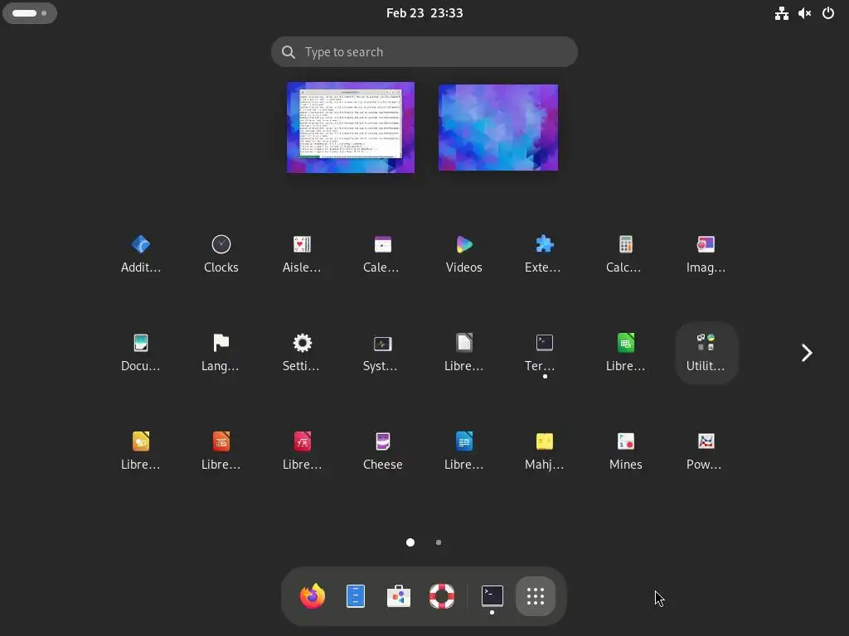Open the Settings gear app

point(302,352)
